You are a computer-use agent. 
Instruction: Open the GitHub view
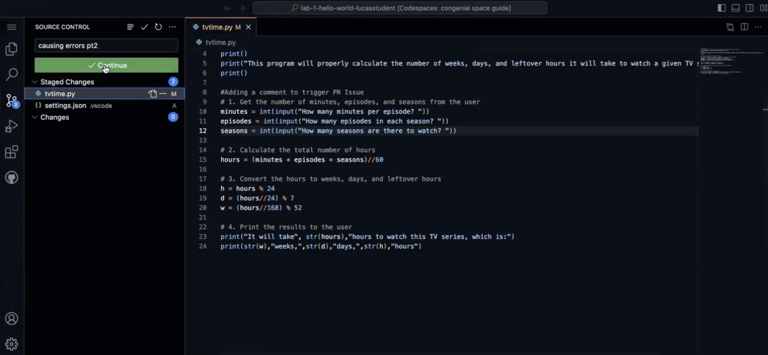click(x=11, y=177)
